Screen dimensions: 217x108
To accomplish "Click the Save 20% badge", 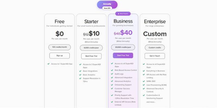I will (107, 8).
